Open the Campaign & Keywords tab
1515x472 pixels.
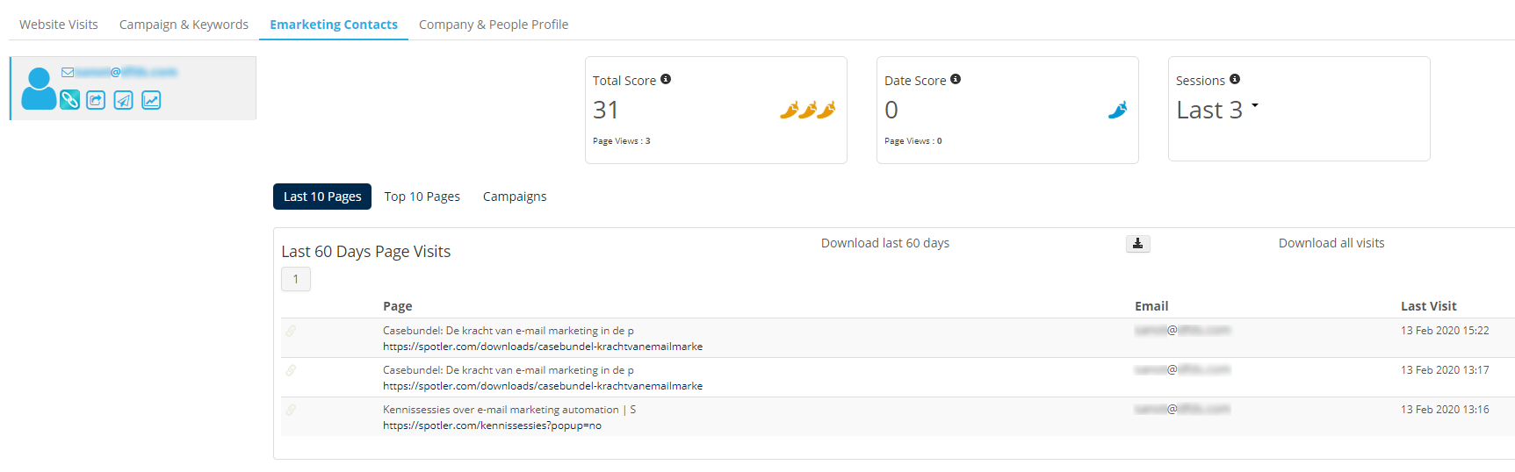tap(184, 25)
